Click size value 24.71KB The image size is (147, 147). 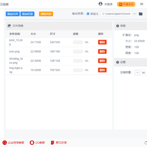click(x=36, y=42)
